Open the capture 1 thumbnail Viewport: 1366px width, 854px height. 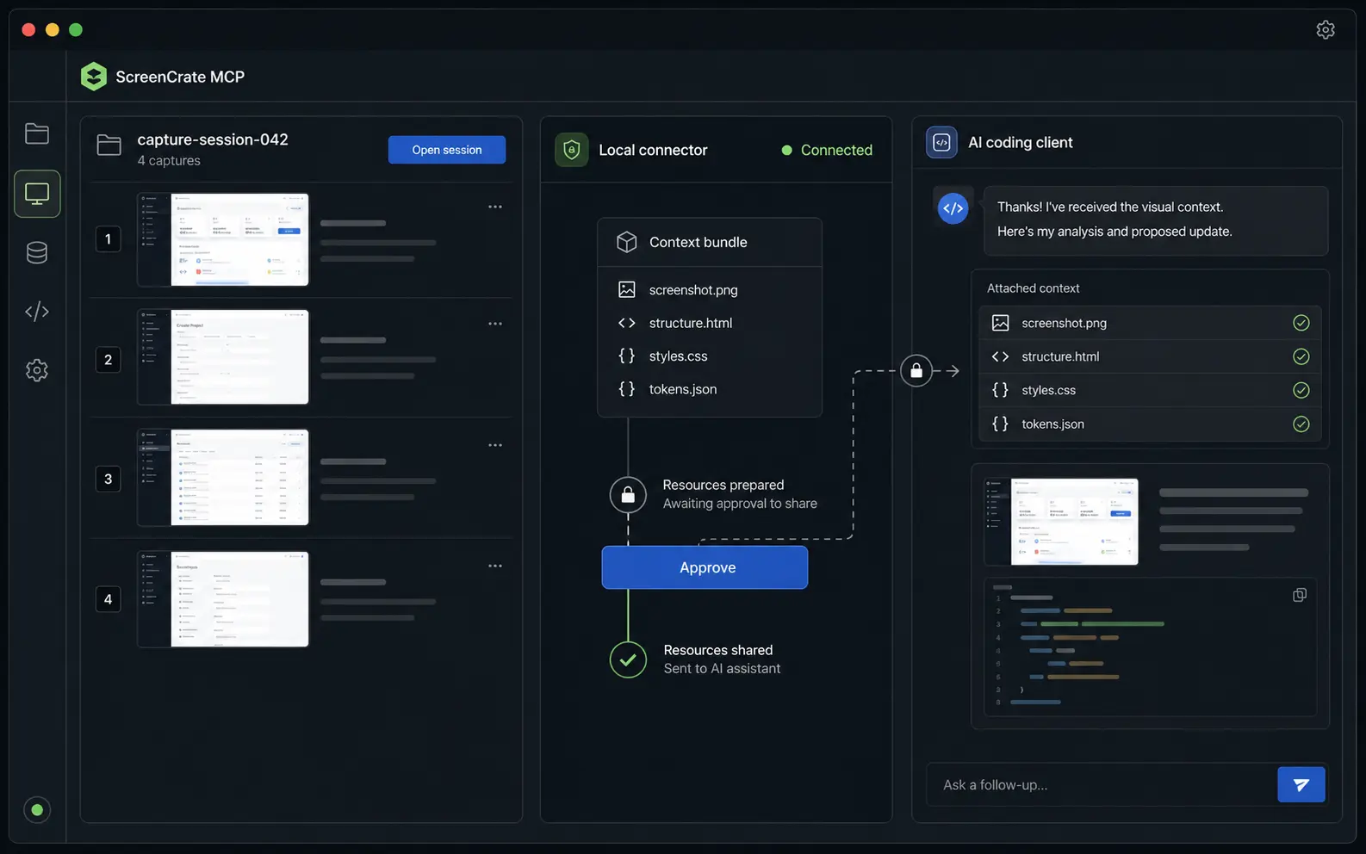tap(223, 239)
